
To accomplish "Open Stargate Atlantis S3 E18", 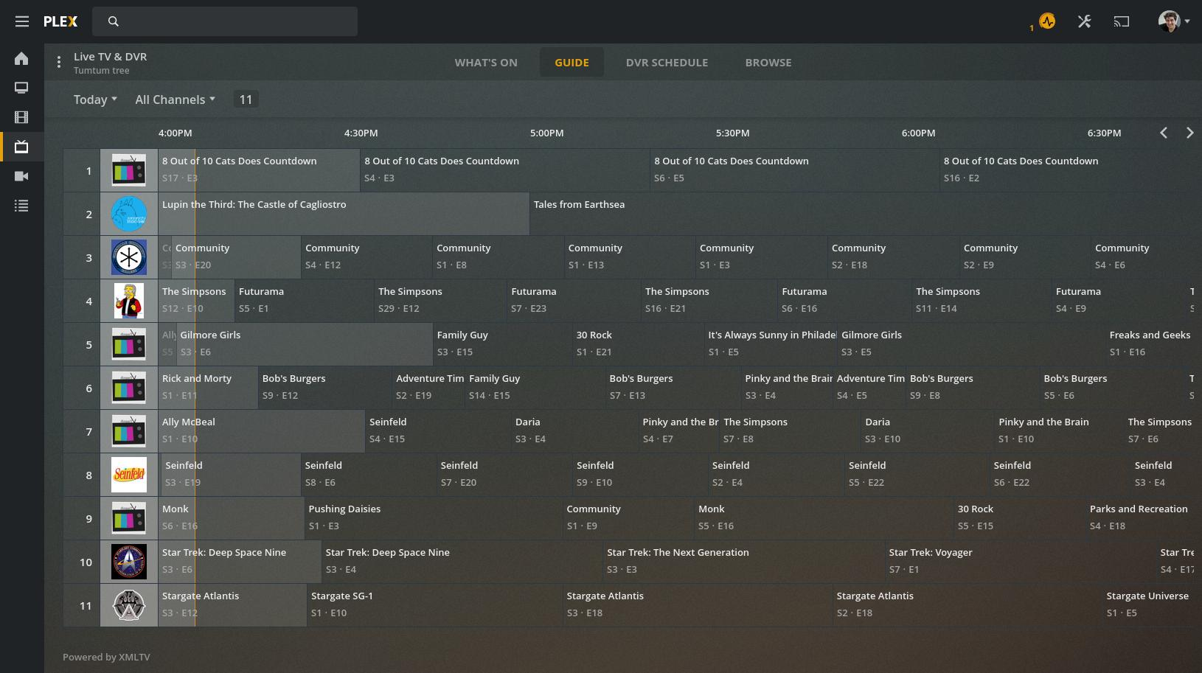I will click(698, 605).
